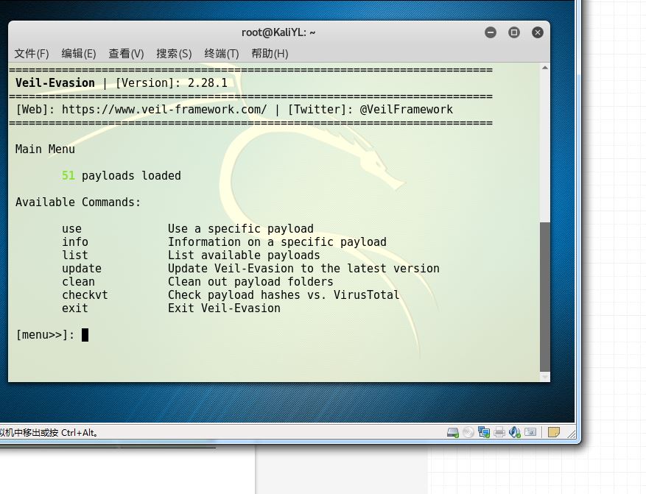Click the root@KaliYL: ~ title bar

[x=278, y=32]
